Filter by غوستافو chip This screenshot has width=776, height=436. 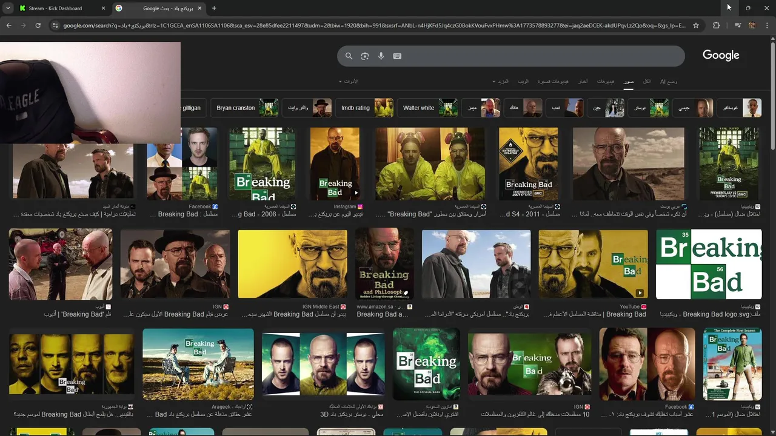(739, 108)
